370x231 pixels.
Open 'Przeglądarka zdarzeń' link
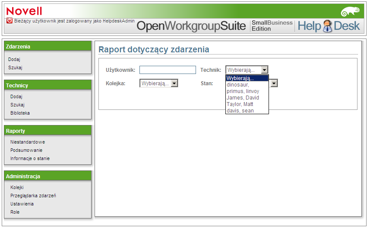pos(33,196)
